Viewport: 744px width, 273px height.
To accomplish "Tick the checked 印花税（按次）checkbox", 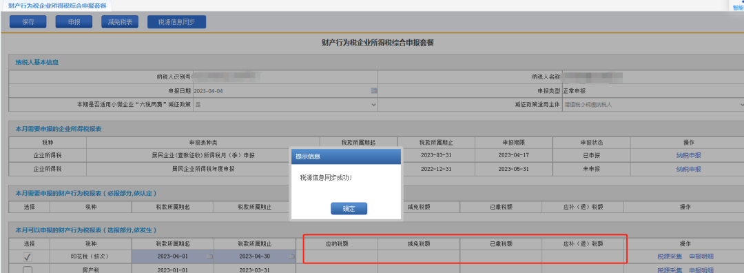I will coord(28,257).
